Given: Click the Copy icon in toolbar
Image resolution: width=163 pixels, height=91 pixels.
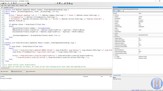Looking at the screenshot, I should 14,3.
